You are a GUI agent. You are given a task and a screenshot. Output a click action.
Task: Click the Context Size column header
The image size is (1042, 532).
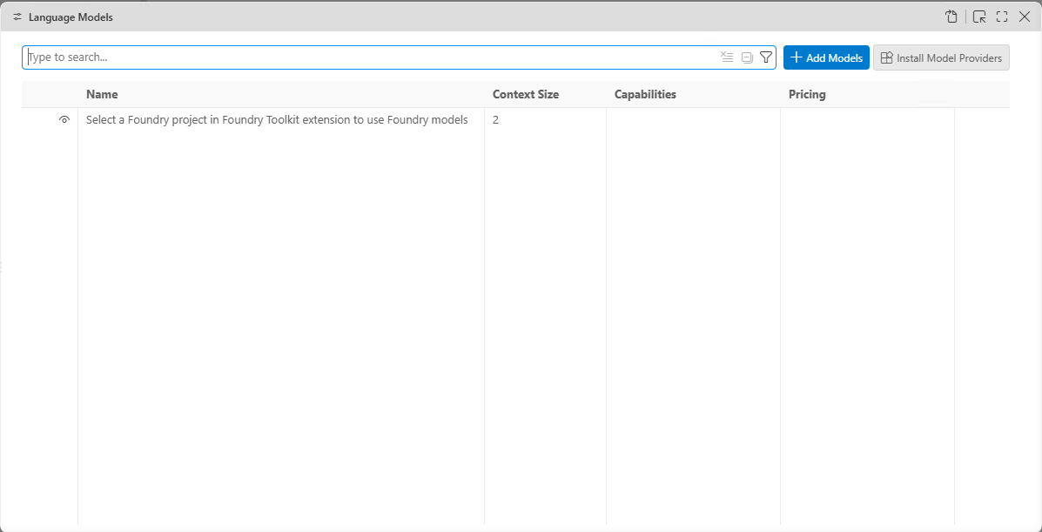[526, 94]
